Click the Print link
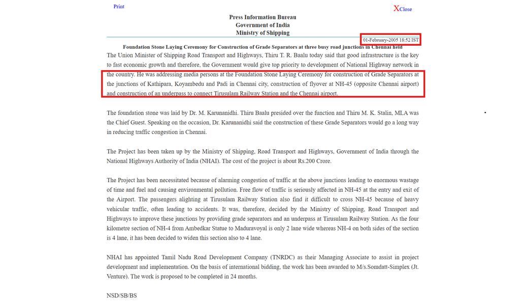Image resolution: width=520 pixels, height=303 pixels. point(119,6)
